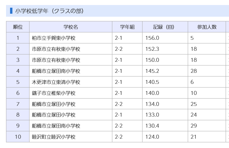Click 銚子市立椎柴小学校 school name
Screen dimensions: 229x148
(x=54, y=93)
